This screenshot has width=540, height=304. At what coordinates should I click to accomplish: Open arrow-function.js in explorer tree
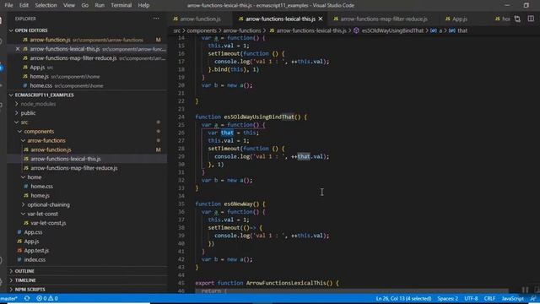[51, 149]
